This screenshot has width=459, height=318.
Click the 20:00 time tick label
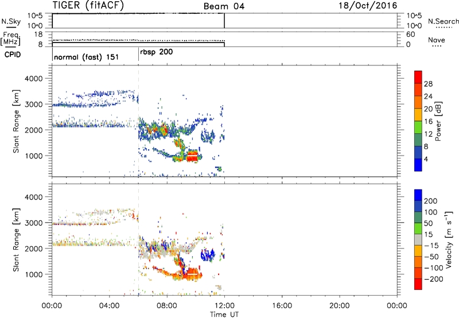click(x=339, y=306)
